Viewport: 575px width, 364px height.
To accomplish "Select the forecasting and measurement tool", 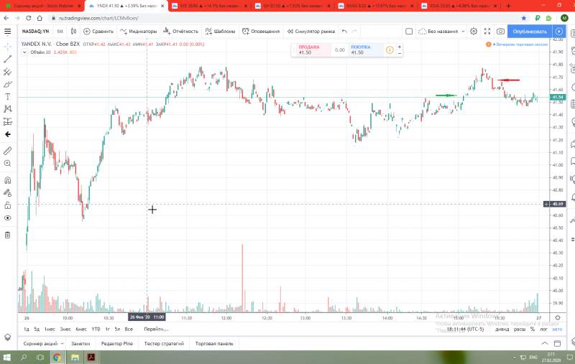I will 7,121.
